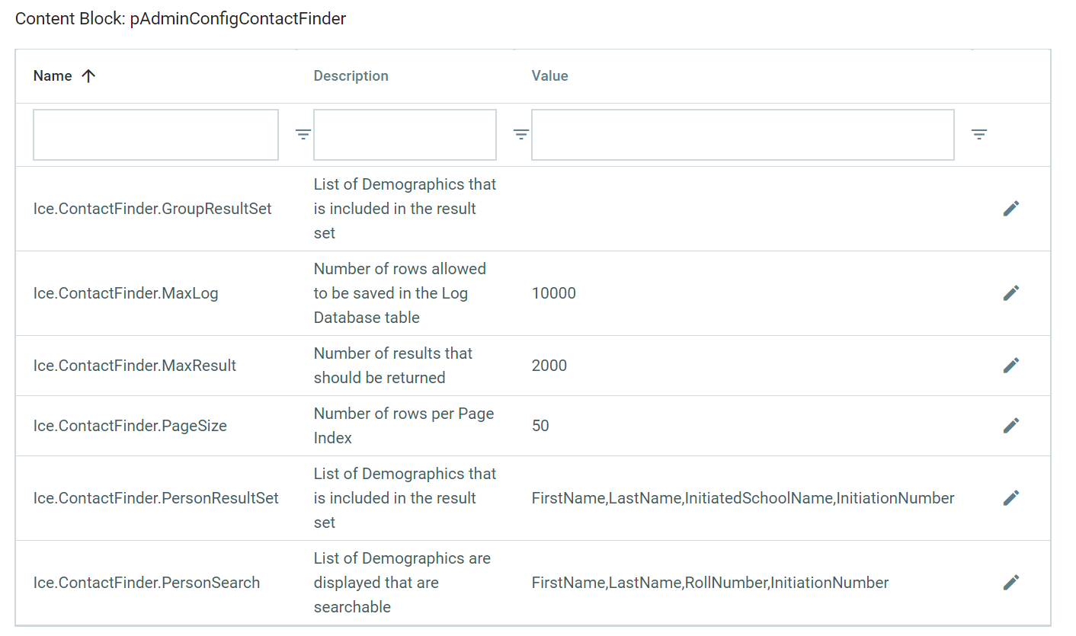Edit the MaxResult value 2000
This screenshot has height=636, width=1076.
(x=1010, y=366)
